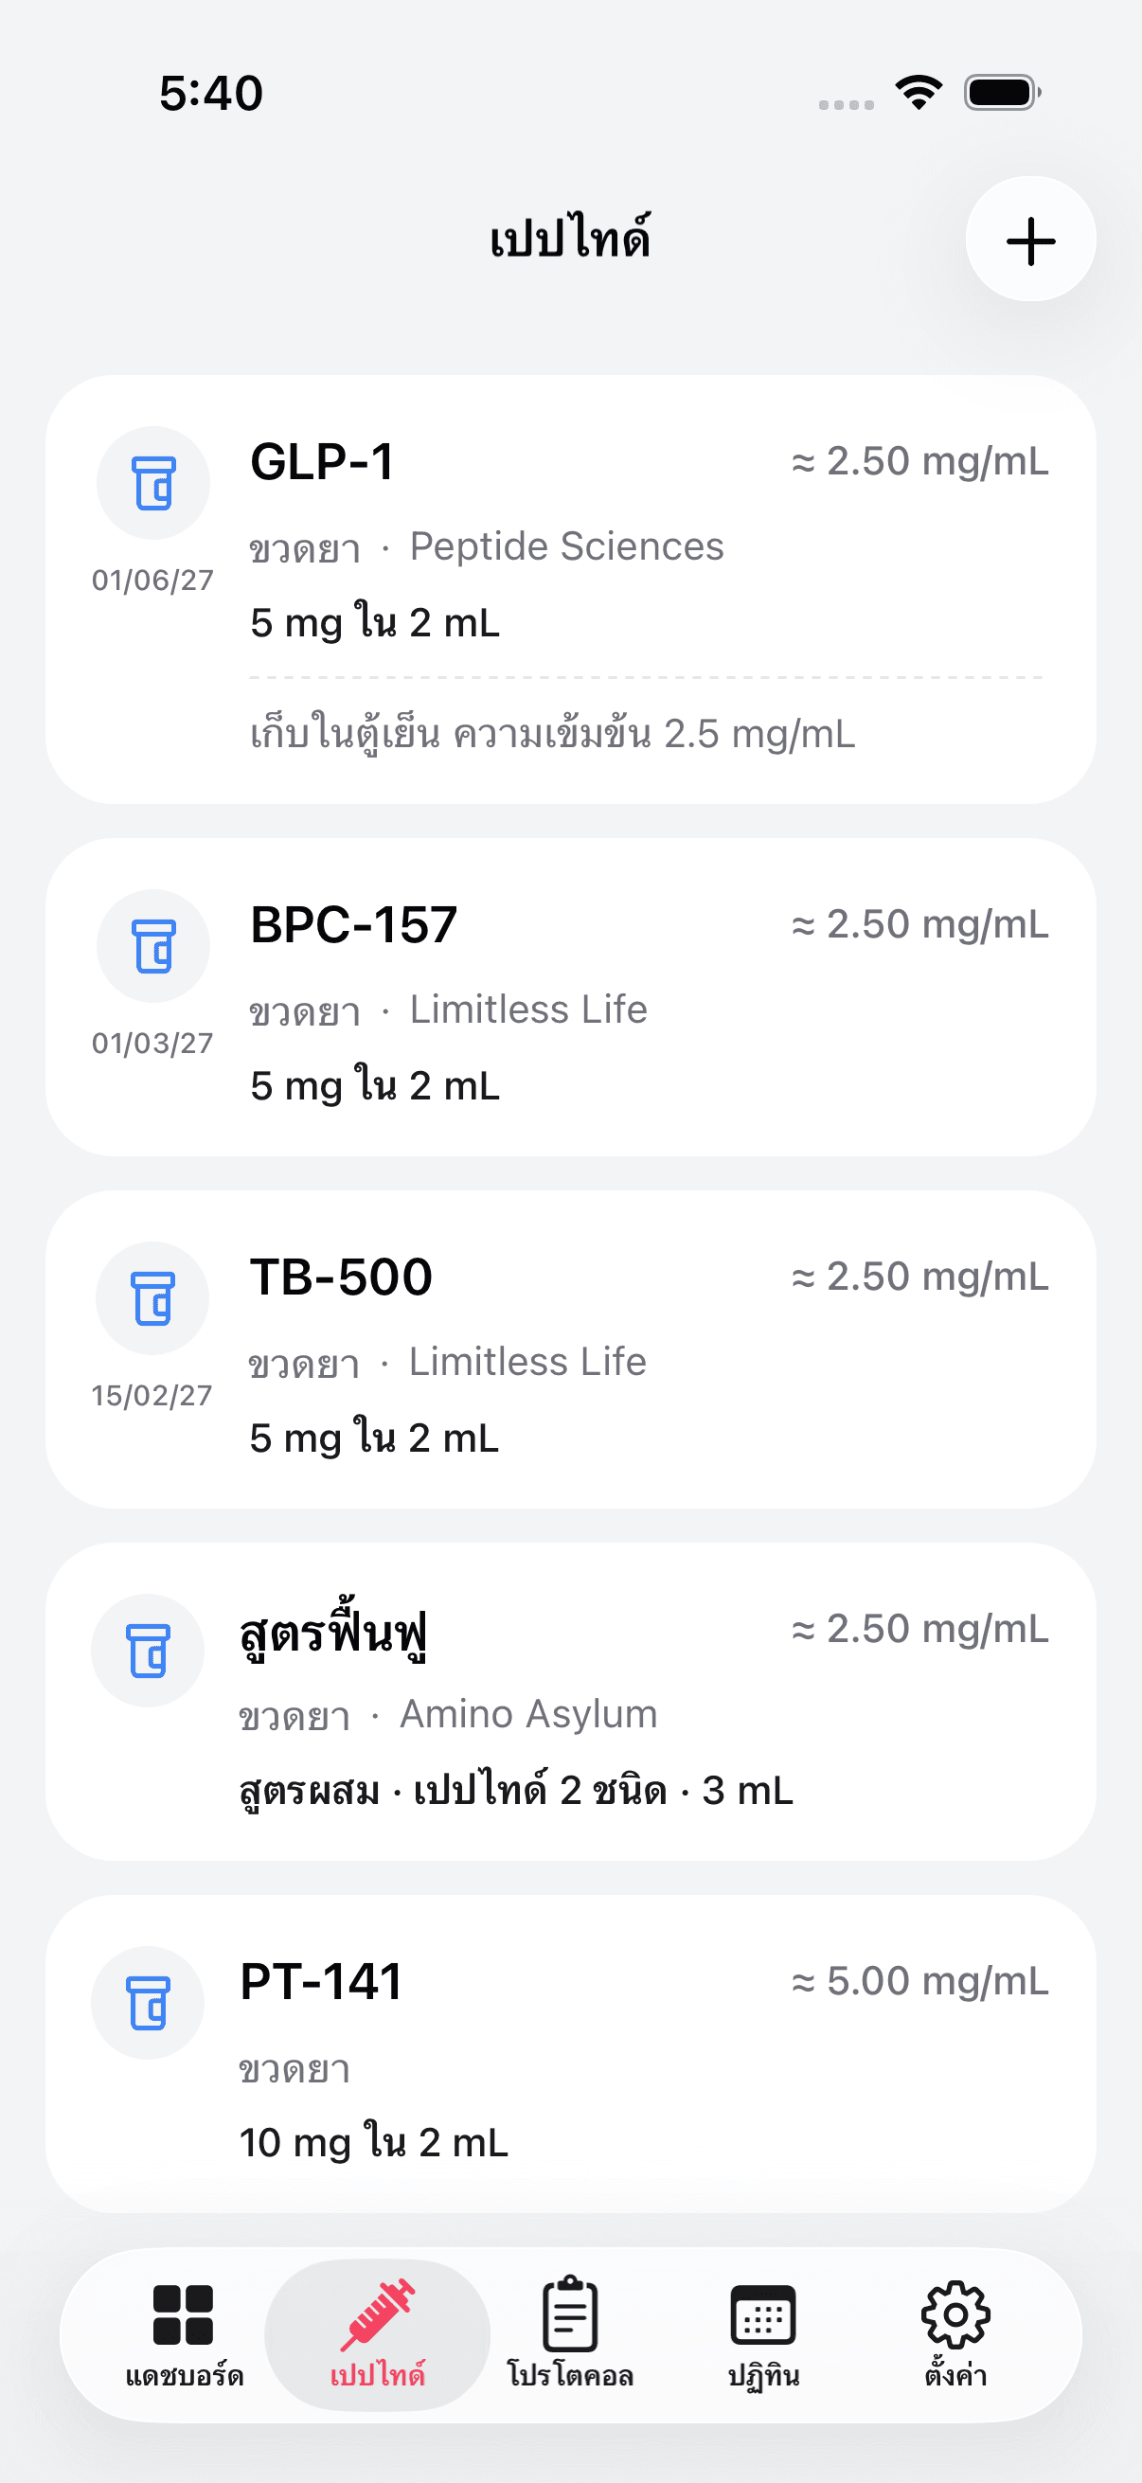Select the TB-500 title
Image resolution: width=1142 pixels, height=2483 pixels.
341,1277
